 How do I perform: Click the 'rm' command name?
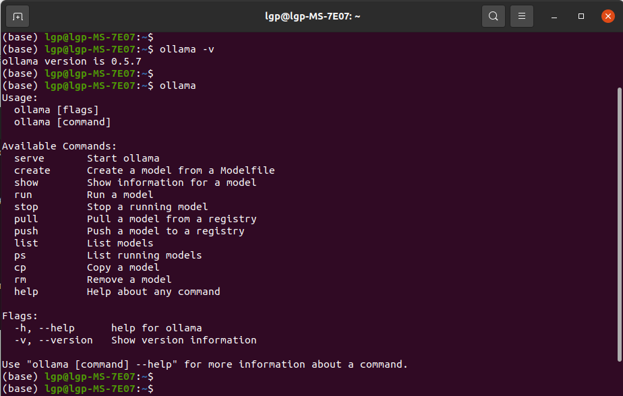click(20, 279)
